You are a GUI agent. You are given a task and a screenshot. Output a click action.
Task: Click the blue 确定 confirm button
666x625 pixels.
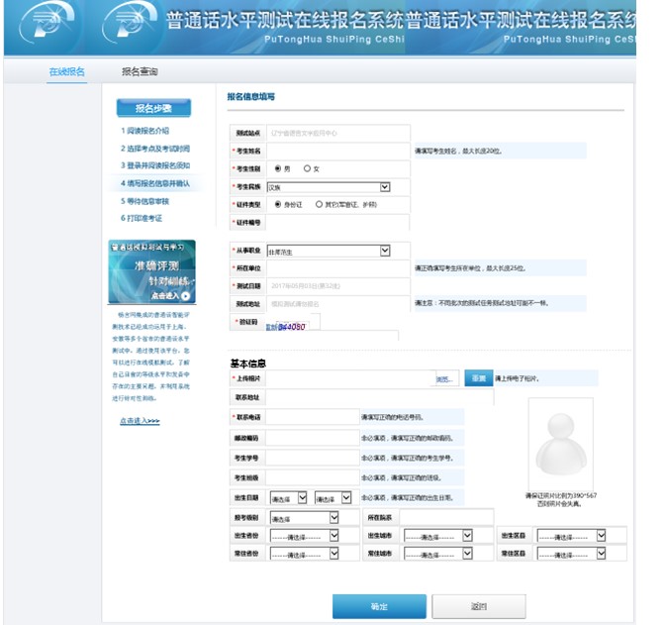(379, 606)
